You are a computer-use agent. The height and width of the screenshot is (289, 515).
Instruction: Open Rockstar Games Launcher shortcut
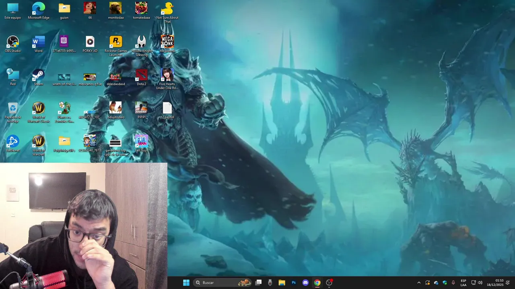[x=116, y=46]
